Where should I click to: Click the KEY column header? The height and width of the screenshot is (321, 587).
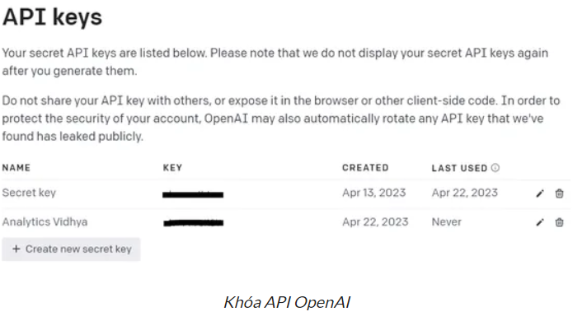(172, 168)
